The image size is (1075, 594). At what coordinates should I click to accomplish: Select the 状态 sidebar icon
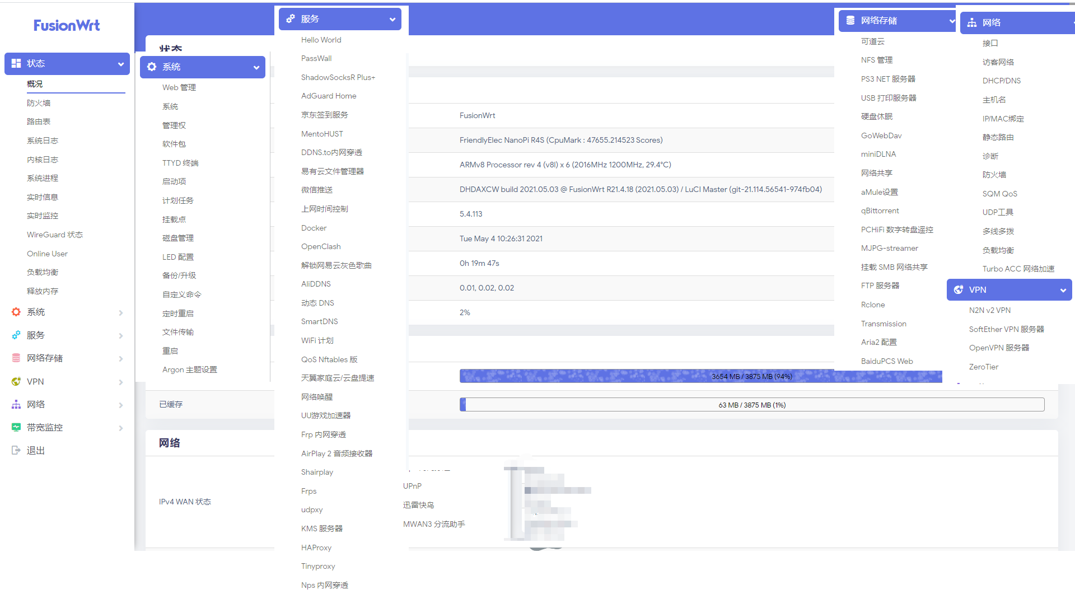pyautogui.click(x=17, y=63)
